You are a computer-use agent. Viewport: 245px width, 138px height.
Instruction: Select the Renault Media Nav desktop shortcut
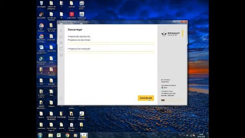click(82, 116)
